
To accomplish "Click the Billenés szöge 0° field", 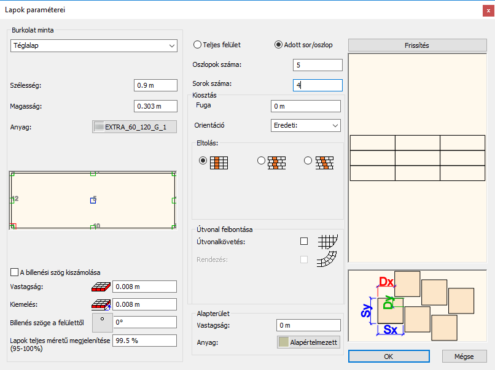I will [144, 322].
